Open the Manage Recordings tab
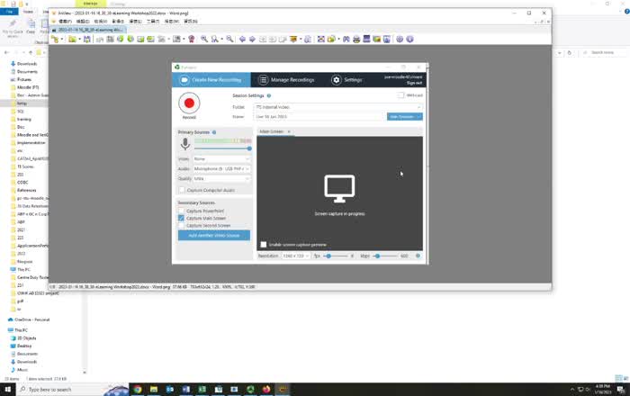The height and width of the screenshot is (396, 630). point(287,80)
